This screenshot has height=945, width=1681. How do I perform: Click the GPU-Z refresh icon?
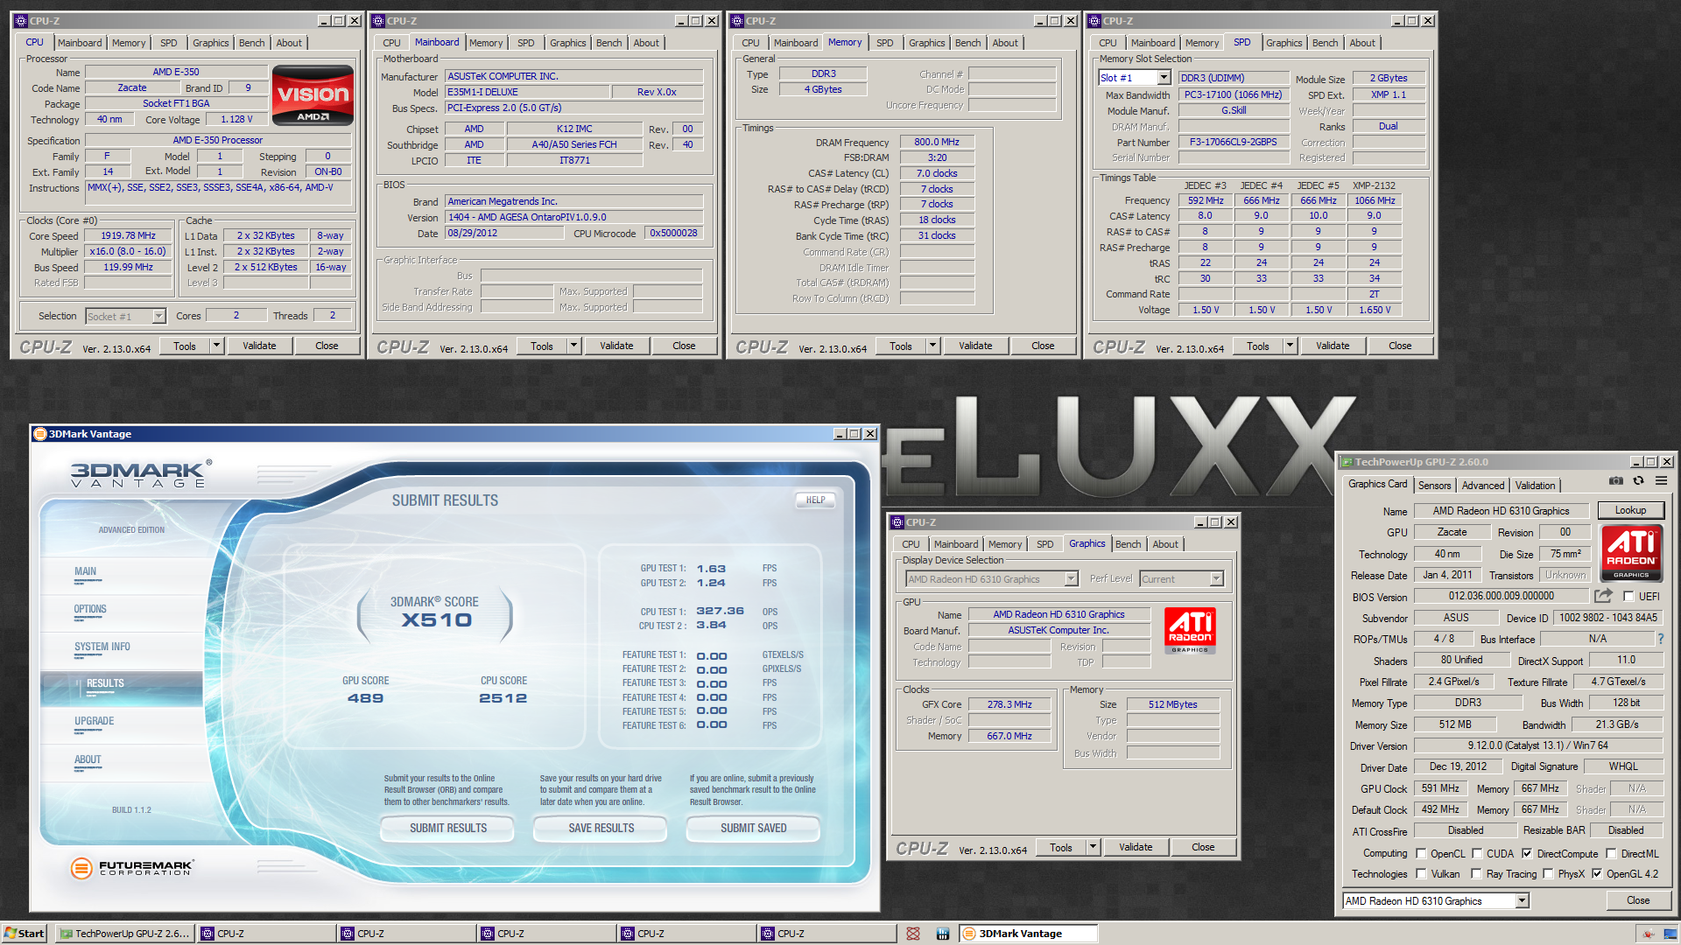point(1638,480)
